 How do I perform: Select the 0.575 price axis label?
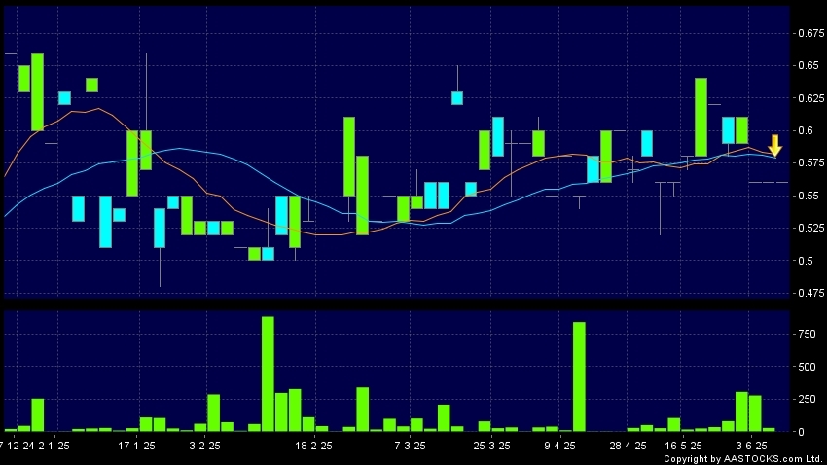click(811, 162)
